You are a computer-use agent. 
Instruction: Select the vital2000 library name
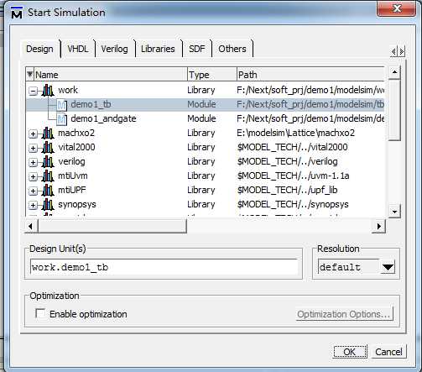click(76, 147)
